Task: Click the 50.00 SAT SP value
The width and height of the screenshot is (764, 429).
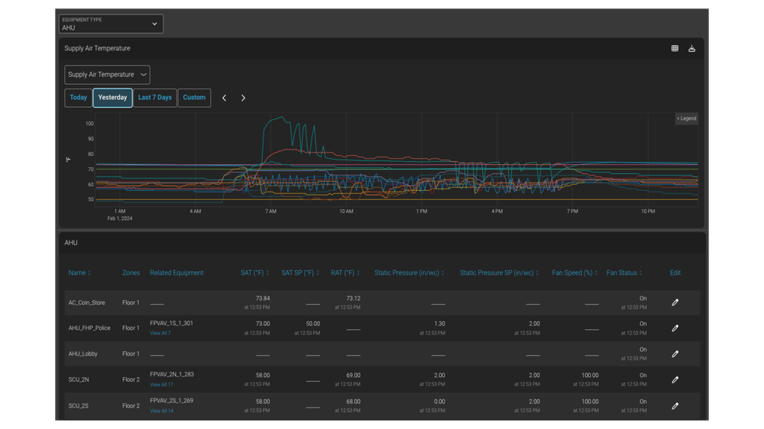Action: [x=312, y=324]
